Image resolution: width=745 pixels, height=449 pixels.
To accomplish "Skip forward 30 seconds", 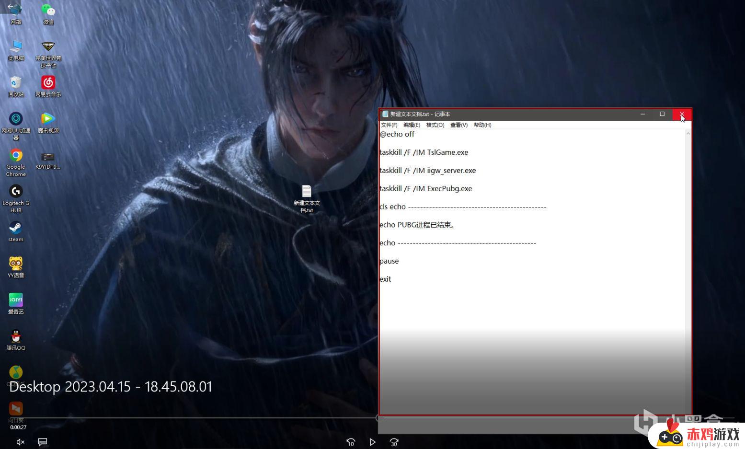I will click(394, 442).
